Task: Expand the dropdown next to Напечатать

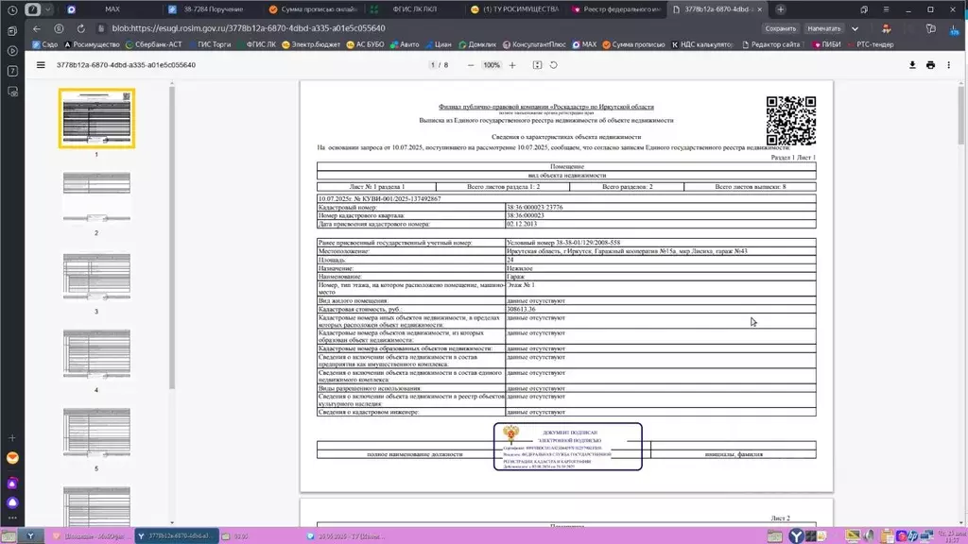Action: [x=855, y=28]
